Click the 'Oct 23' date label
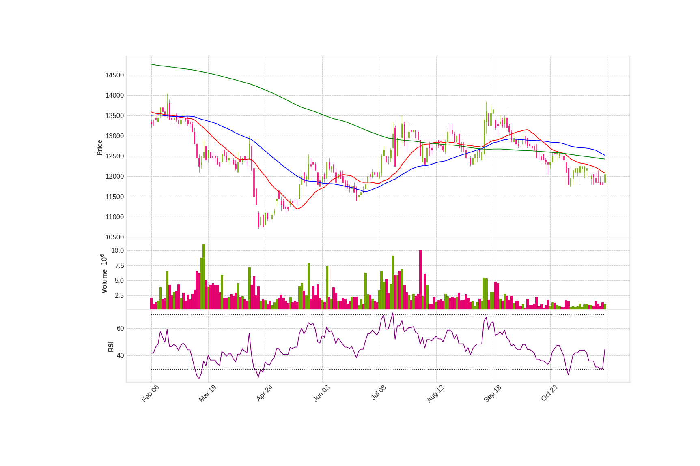The height and width of the screenshot is (466, 700). (549, 393)
